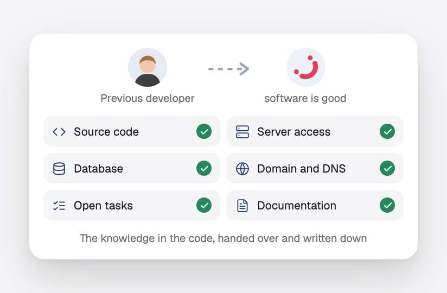This screenshot has height=293, width=447.
Task: Toggle the green check for Database
Action: coord(204,168)
